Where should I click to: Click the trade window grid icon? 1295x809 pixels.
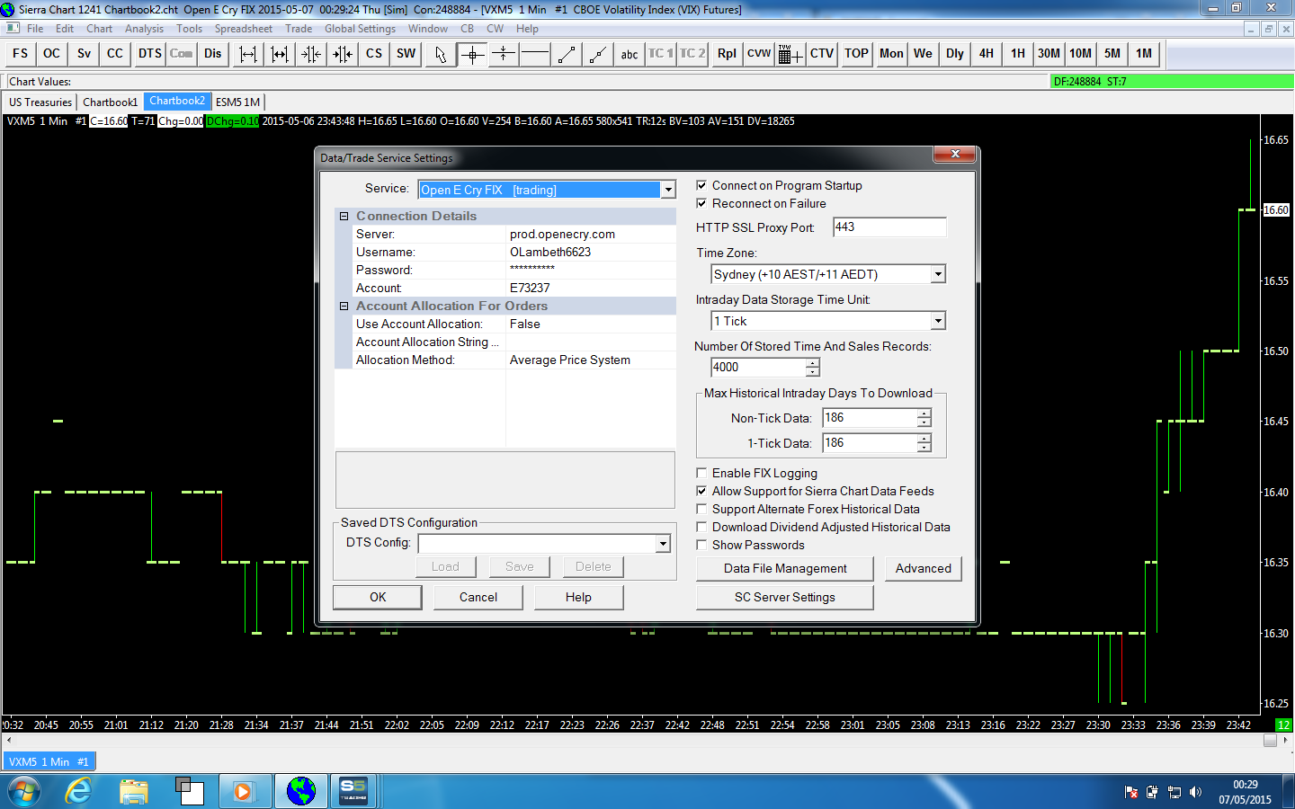pyautogui.click(x=790, y=54)
